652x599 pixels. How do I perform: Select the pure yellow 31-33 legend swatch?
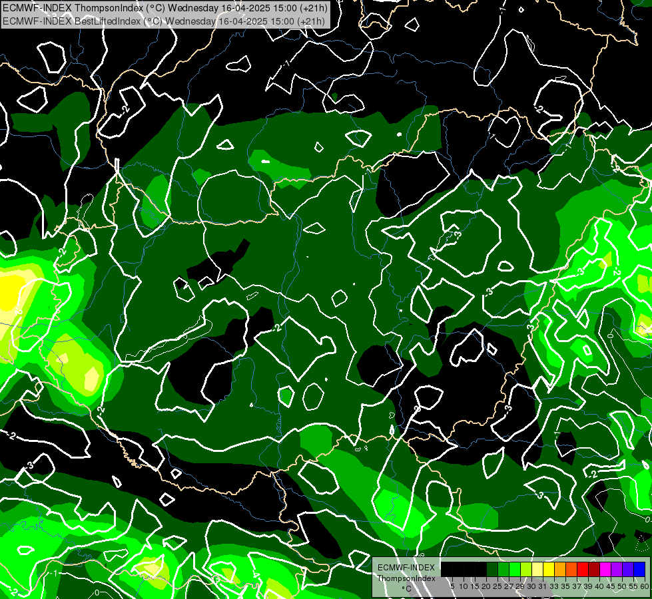tap(549, 569)
